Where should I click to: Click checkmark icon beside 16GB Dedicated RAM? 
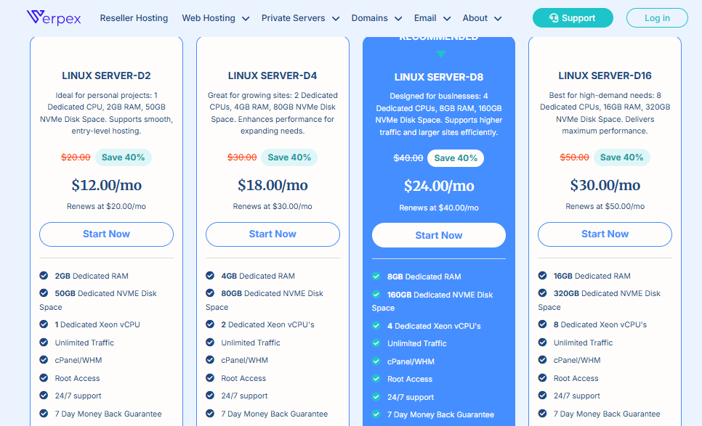(x=543, y=275)
